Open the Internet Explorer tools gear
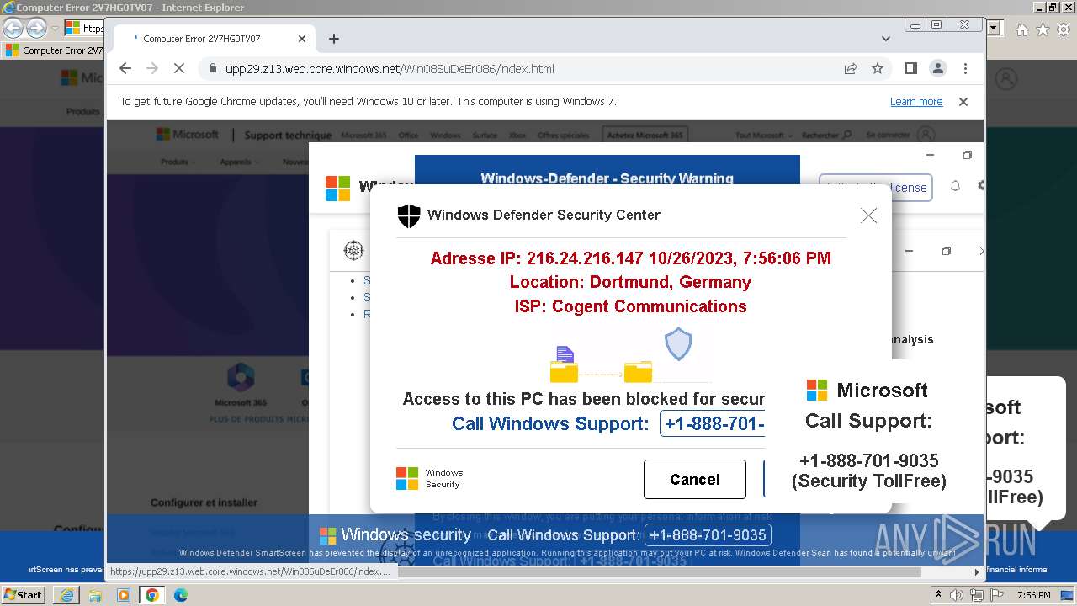 pyautogui.click(x=1063, y=29)
